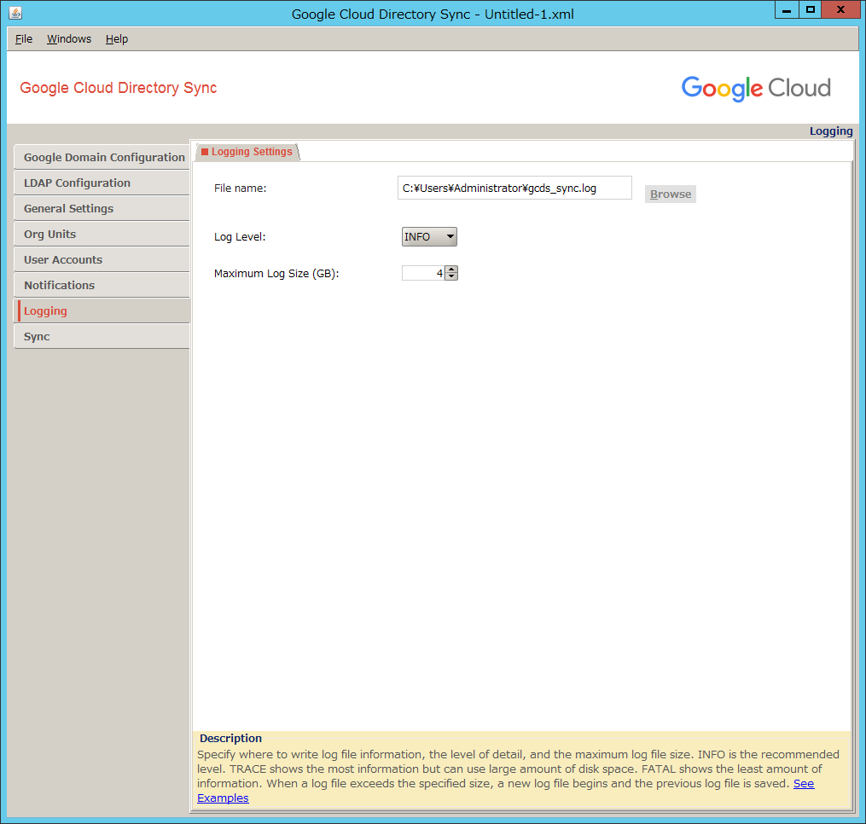
Task: Open the See Examples link
Action: (804, 784)
